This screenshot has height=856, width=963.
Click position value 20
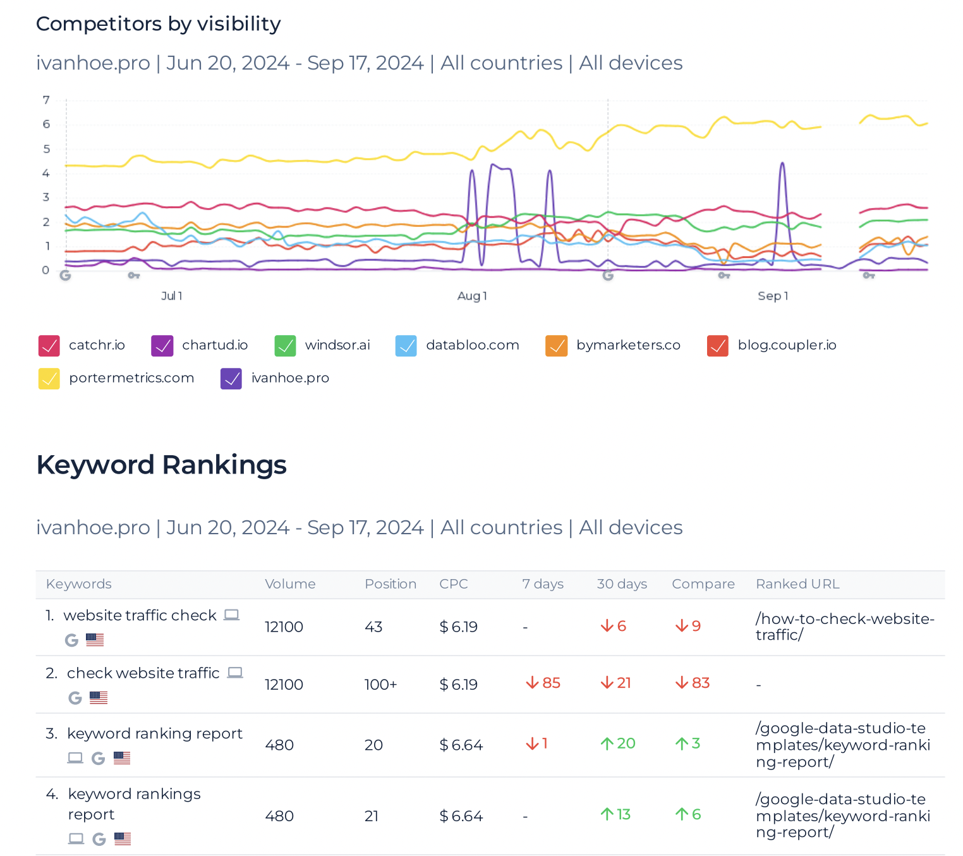point(374,745)
